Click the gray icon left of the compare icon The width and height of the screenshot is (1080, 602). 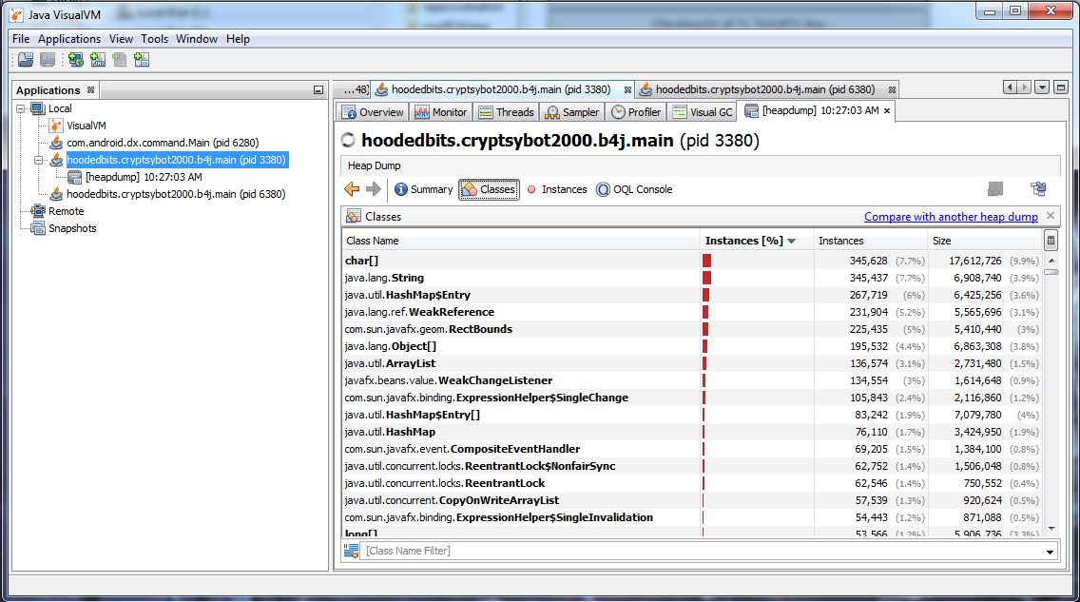(995, 188)
